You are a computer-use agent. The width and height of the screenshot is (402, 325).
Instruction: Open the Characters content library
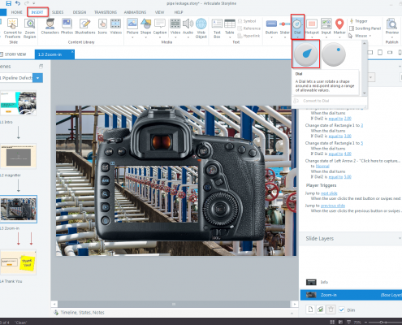(x=50, y=27)
